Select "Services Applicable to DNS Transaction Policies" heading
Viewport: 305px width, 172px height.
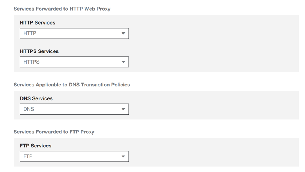72,85
